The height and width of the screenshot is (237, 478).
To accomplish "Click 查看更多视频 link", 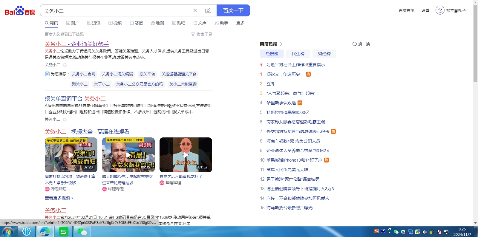I will 59,198.
